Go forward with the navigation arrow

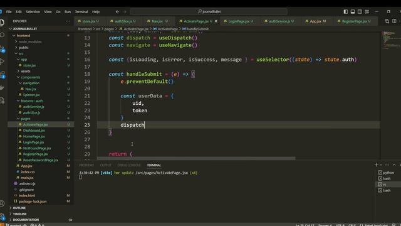pos(125,12)
